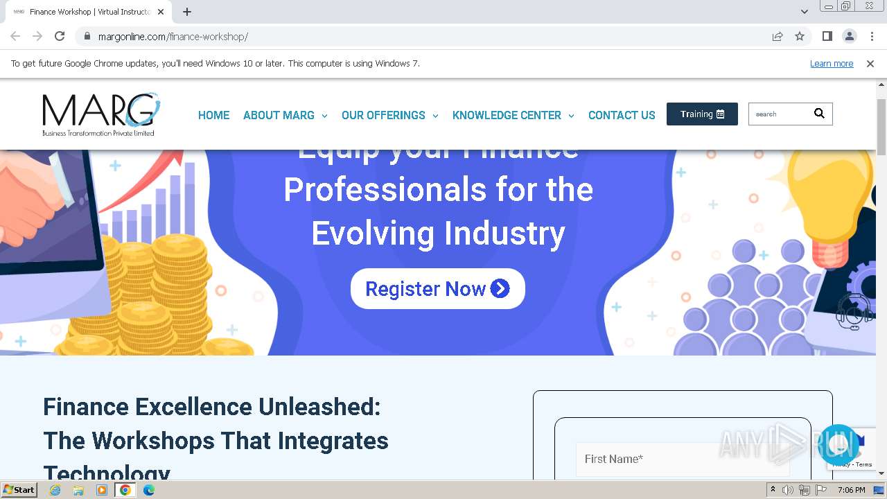The image size is (887, 499).
Task: Bookmark this page with the star icon
Action: pos(800,36)
